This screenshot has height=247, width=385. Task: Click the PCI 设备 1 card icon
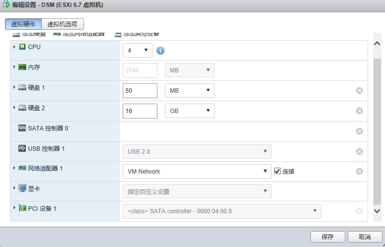22,208
